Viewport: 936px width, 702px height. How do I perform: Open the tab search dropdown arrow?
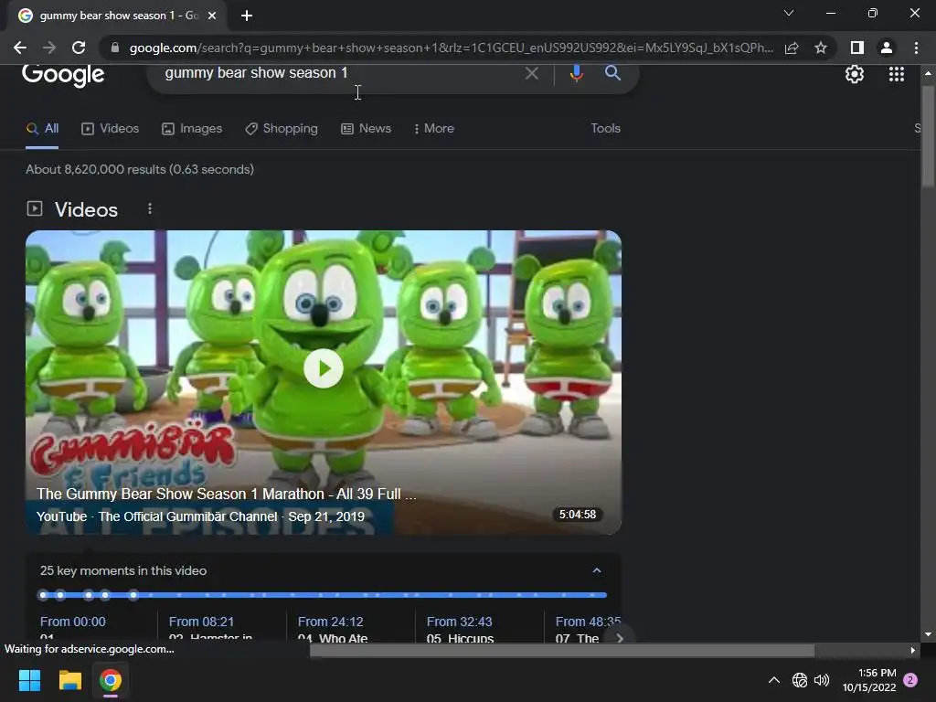[789, 13]
